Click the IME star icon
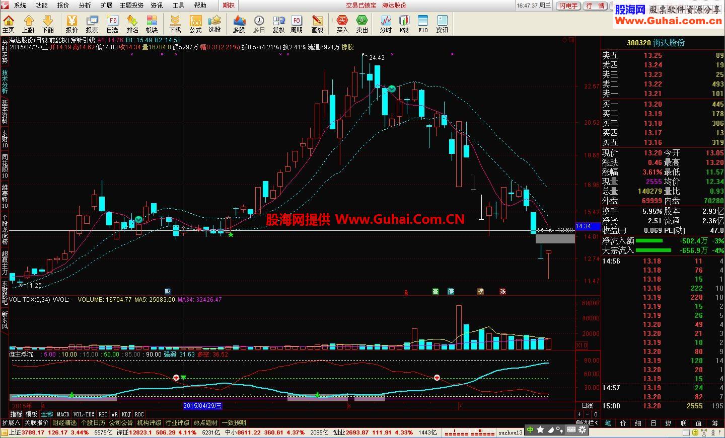Image resolution: width=725 pixels, height=438 pixels. (540, 430)
